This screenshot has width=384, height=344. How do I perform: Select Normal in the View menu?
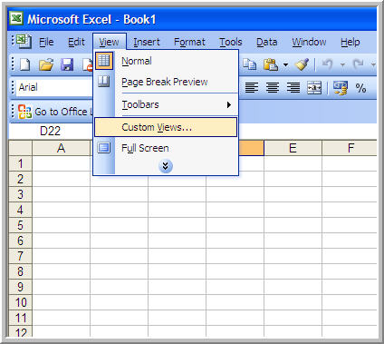166,61
